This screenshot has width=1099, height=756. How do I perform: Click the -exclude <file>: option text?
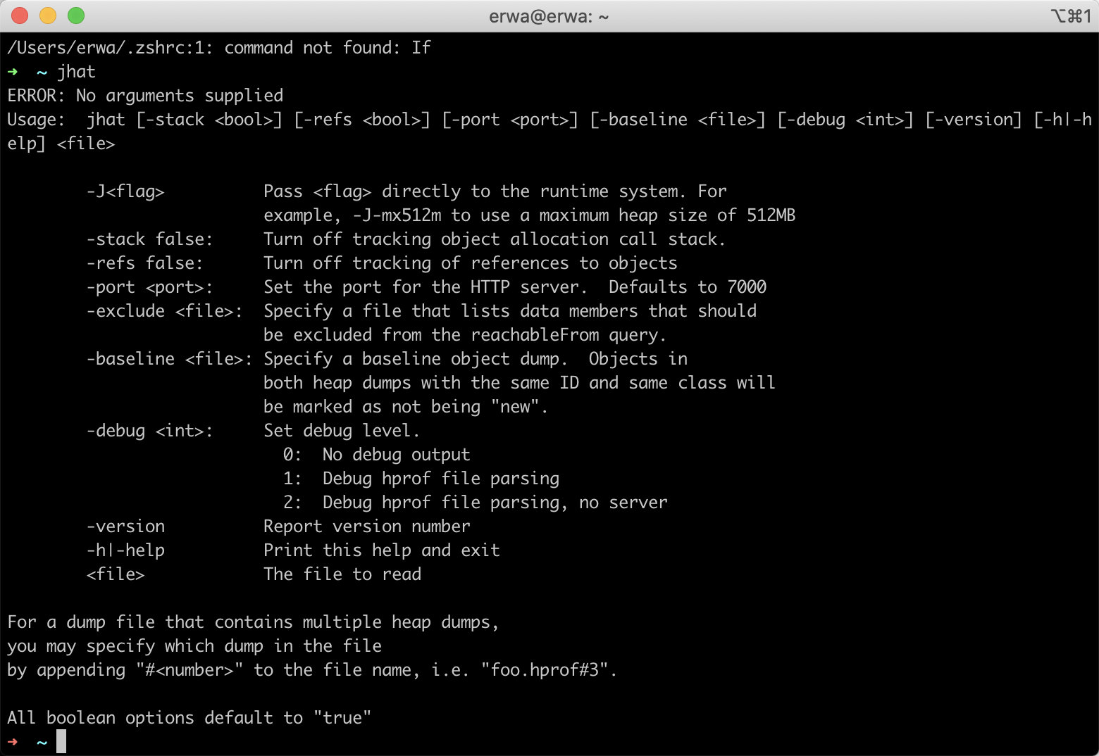tap(164, 311)
